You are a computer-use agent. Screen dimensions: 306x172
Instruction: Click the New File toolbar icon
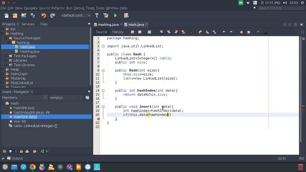tap(6, 16)
